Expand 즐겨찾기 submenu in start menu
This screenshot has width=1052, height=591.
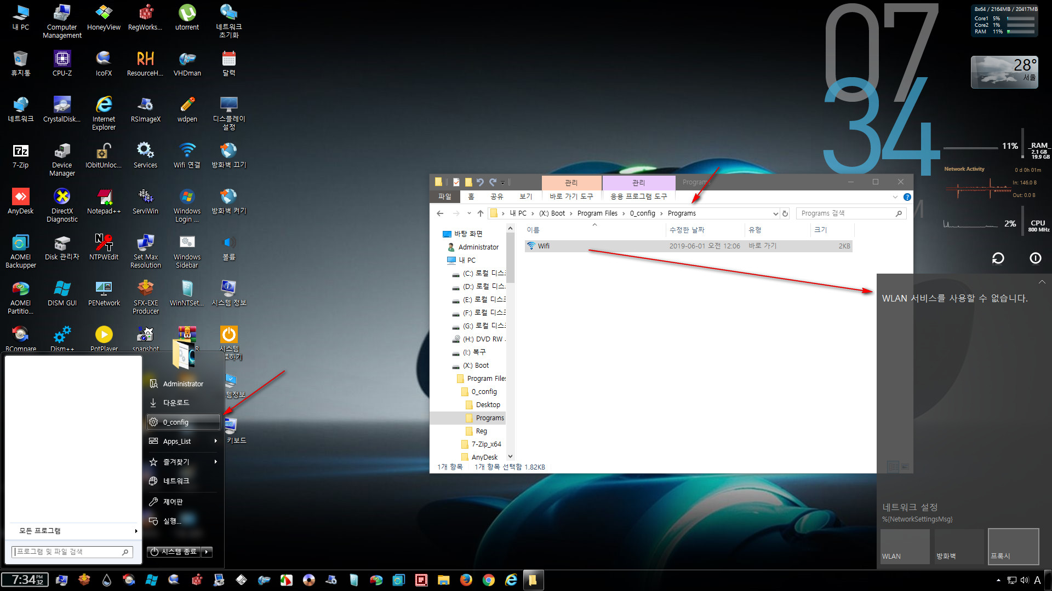point(215,462)
